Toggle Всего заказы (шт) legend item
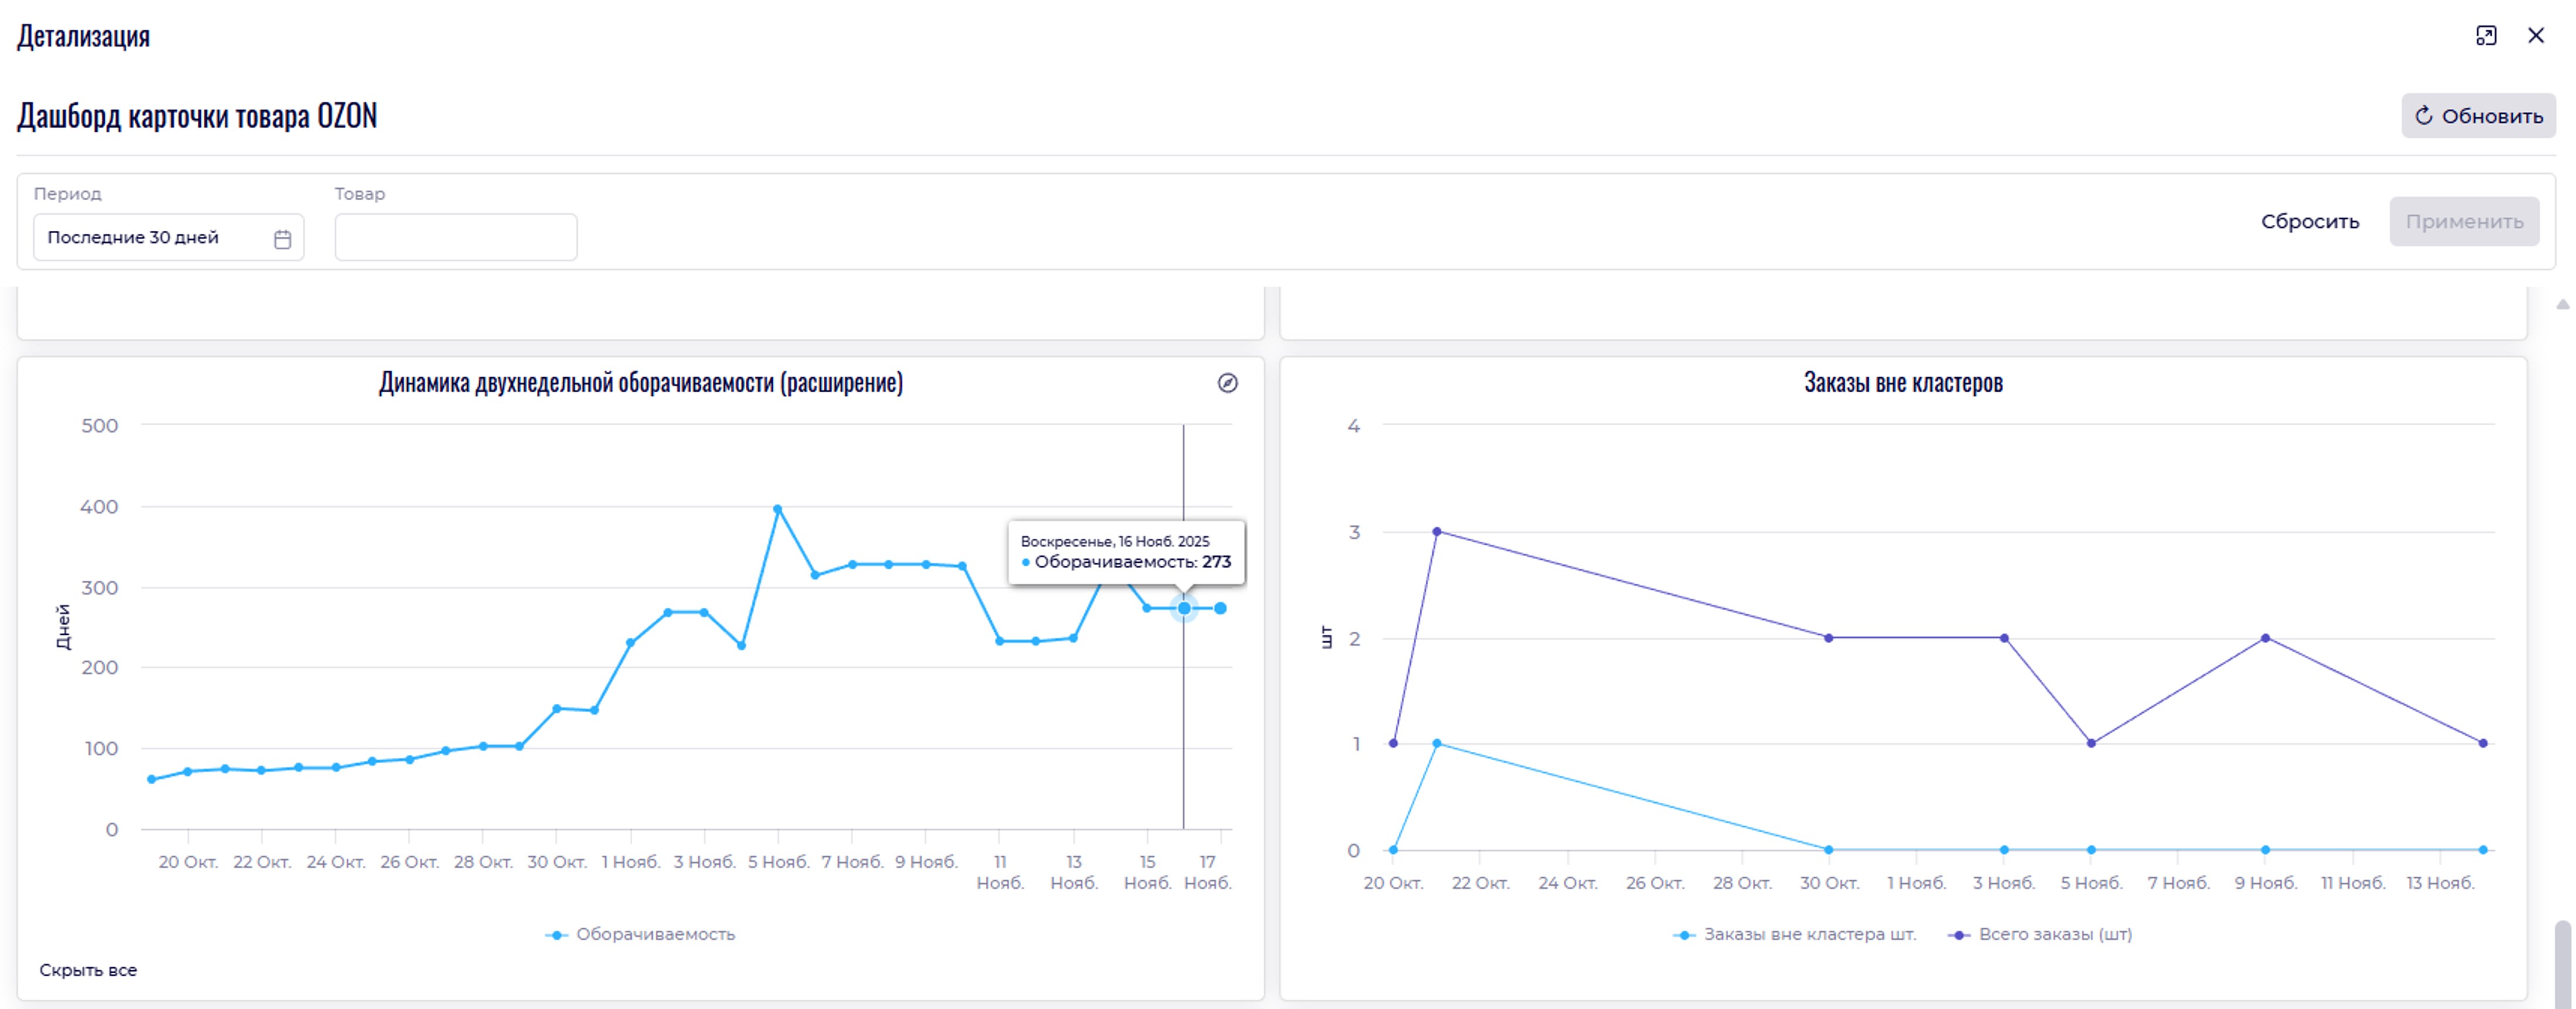2576x1009 pixels. (x=2041, y=934)
